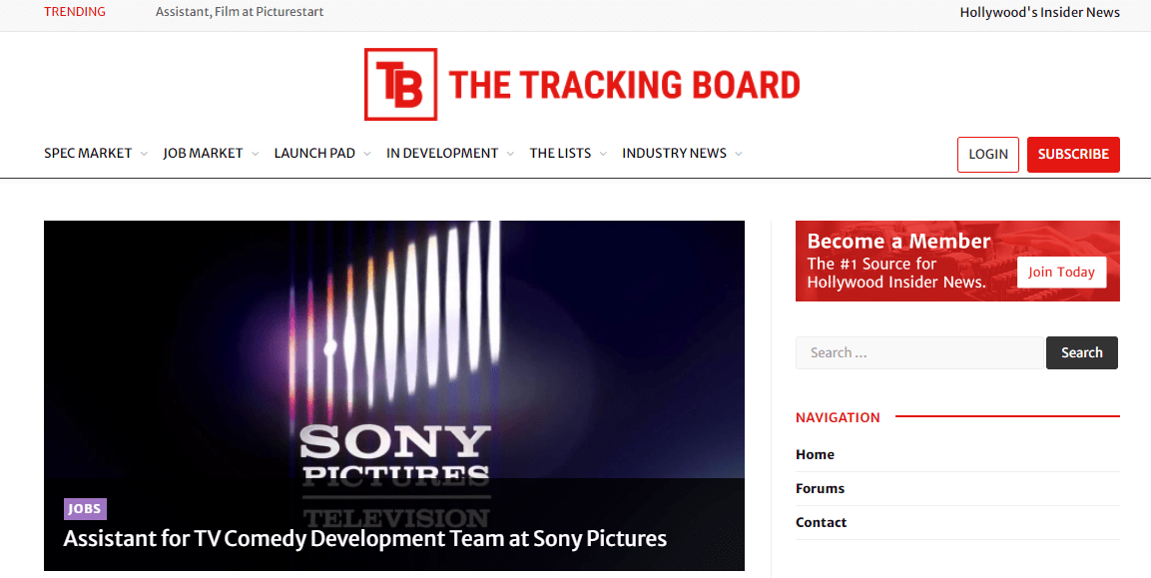Open trending Assistant, Film at Picturestart link

click(x=240, y=12)
